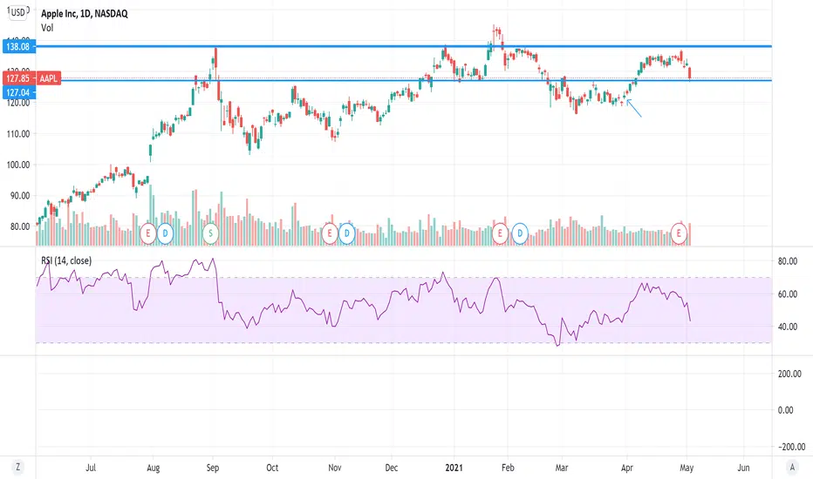Click the Oct label on time axis
813x479 pixels.
[x=272, y=468]
